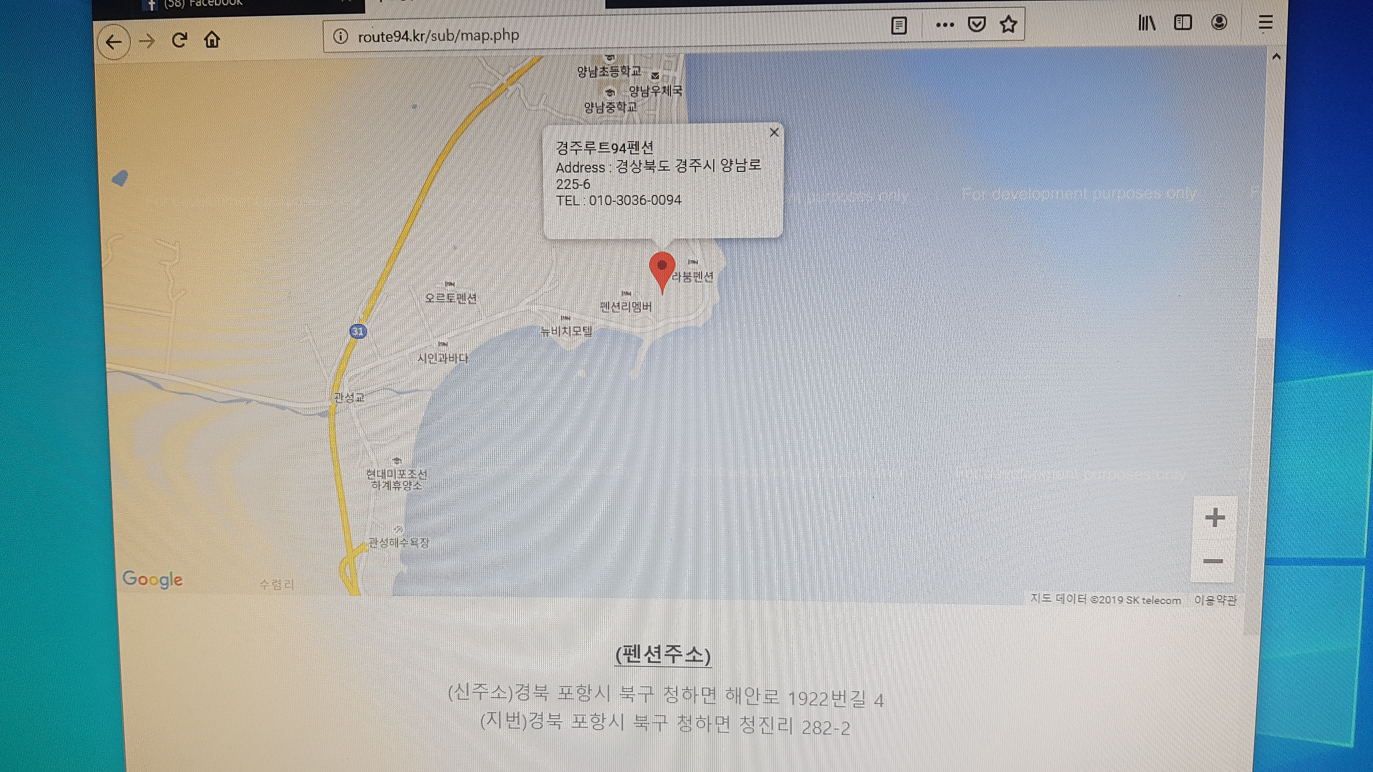The height and width of the screenshot is (772, 1373).
Task: Open Firefox account icon
Action: (x=1219, y=22)
